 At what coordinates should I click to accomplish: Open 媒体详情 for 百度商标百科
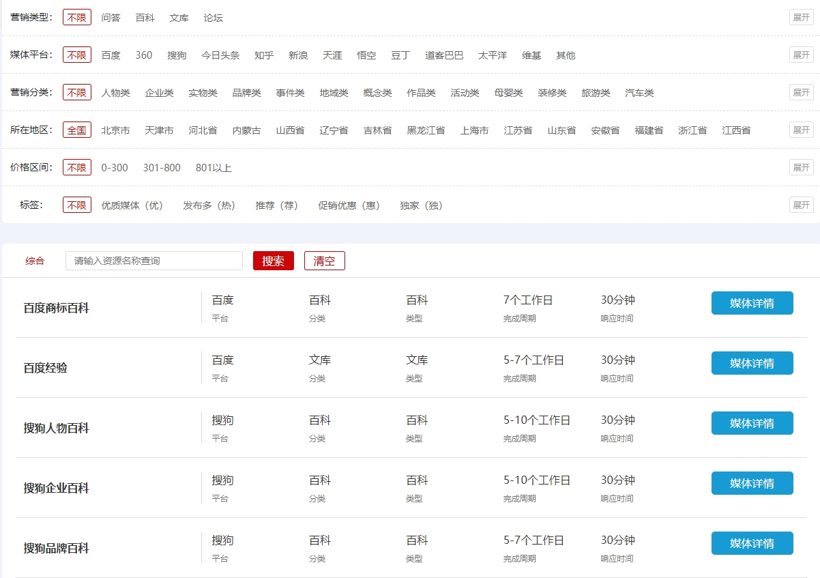[x=752, y=303]
